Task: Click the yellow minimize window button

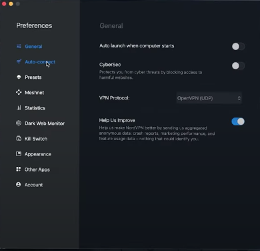Action: click(x=11, y=4)
